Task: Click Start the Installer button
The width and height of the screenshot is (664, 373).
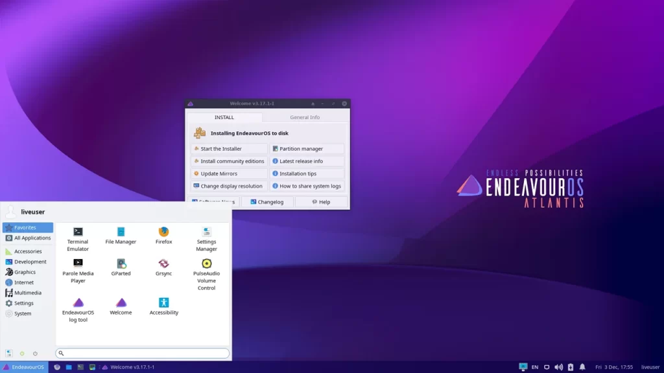Action: (x=229, y=149)
